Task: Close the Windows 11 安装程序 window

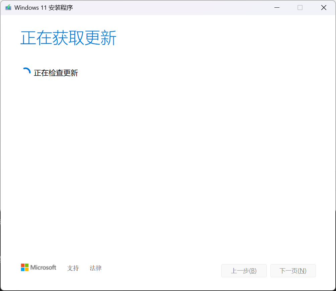Action: point(324,7)
